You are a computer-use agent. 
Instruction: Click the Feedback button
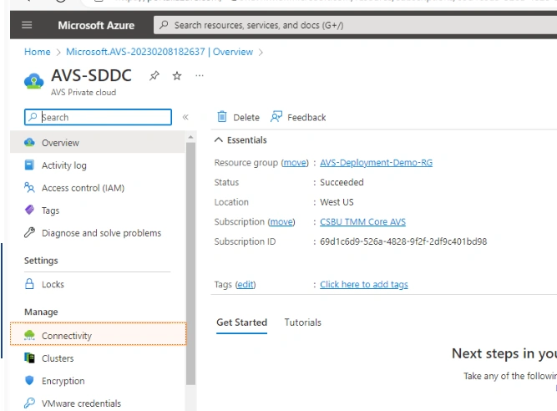tap(298, 117)
